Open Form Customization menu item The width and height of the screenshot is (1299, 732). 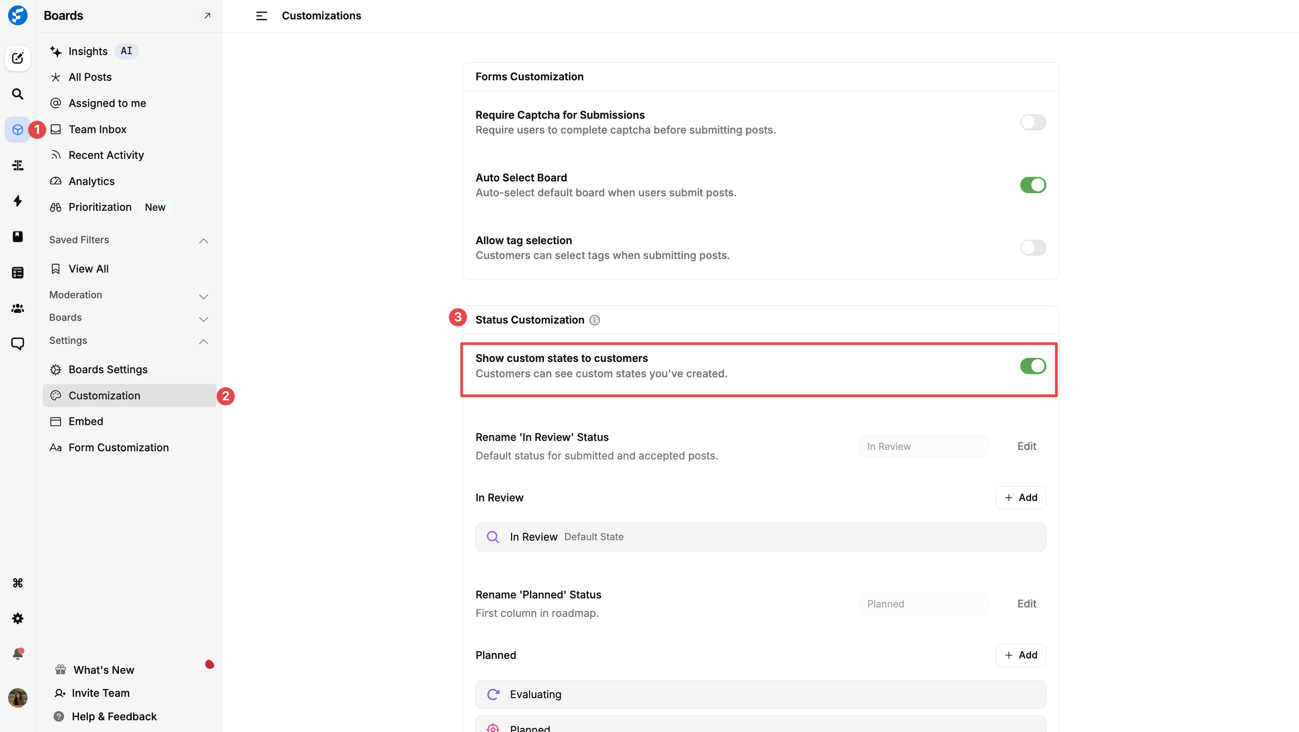click(119, 448)
